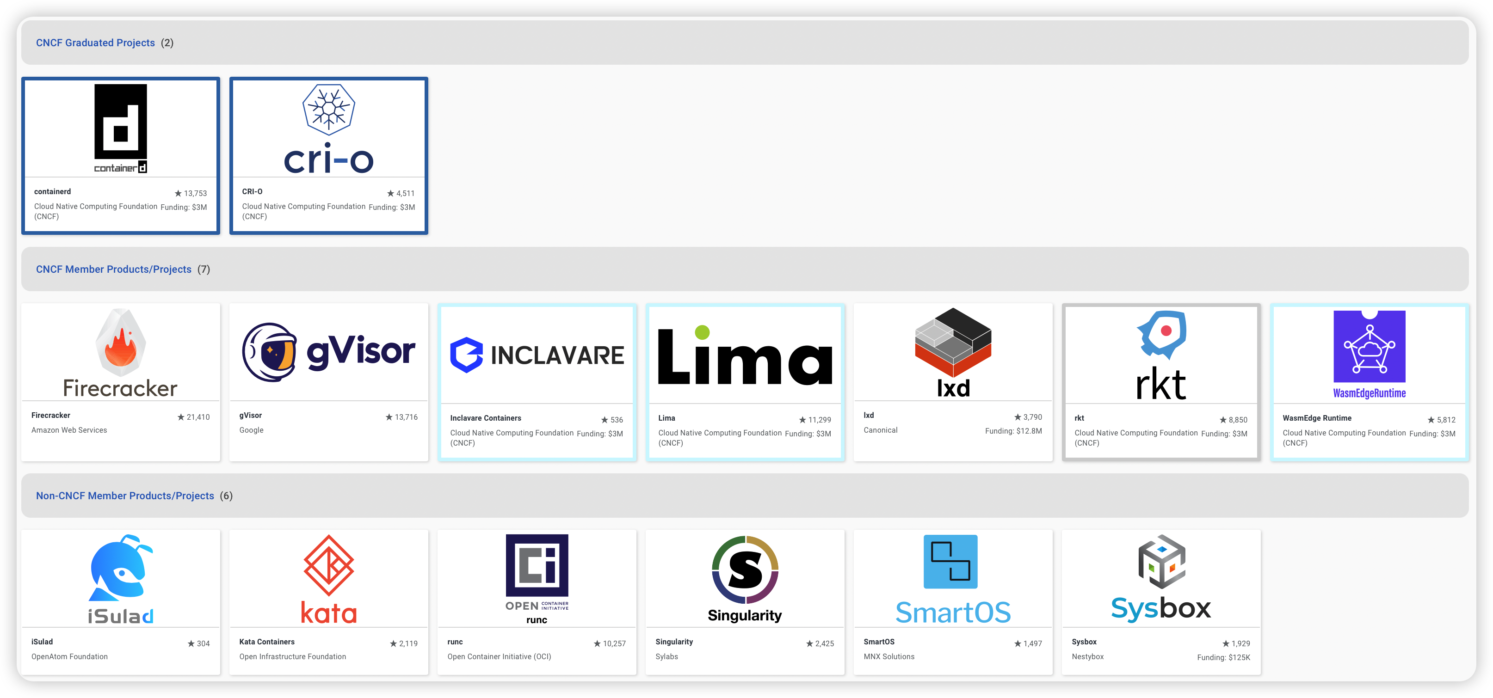Click Sysbox's Funding: $125K text
This screenshot has height=698, width=1493.
[1223, 657]
